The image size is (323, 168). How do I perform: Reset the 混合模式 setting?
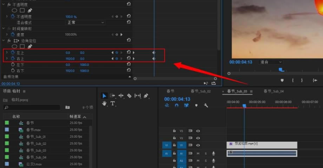[x=128, y=22]
